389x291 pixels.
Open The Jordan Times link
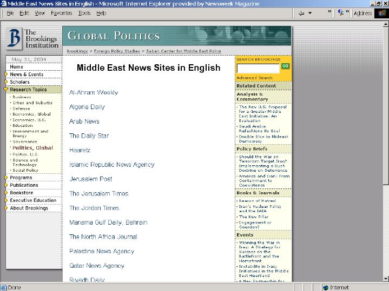(94, 208)
